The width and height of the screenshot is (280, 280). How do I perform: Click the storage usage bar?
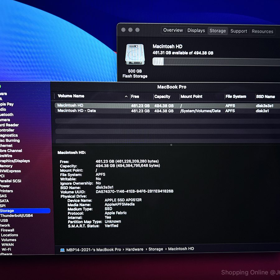click(x=216, y=62)
